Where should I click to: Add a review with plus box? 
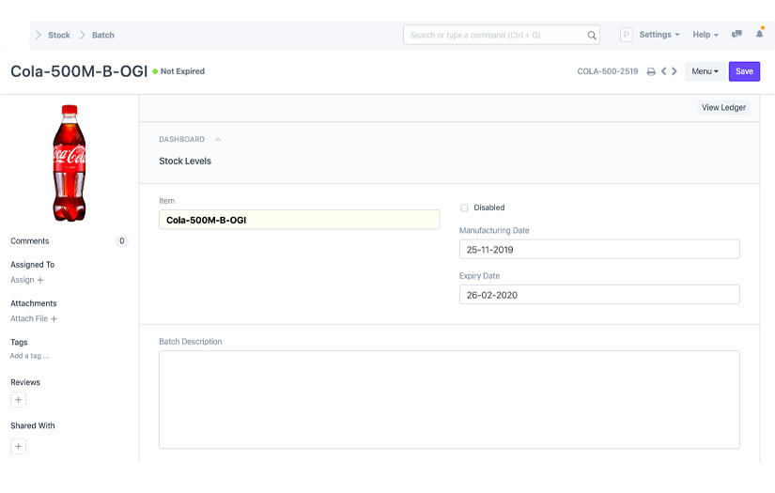pyautogui.click(x=18, y=400)
